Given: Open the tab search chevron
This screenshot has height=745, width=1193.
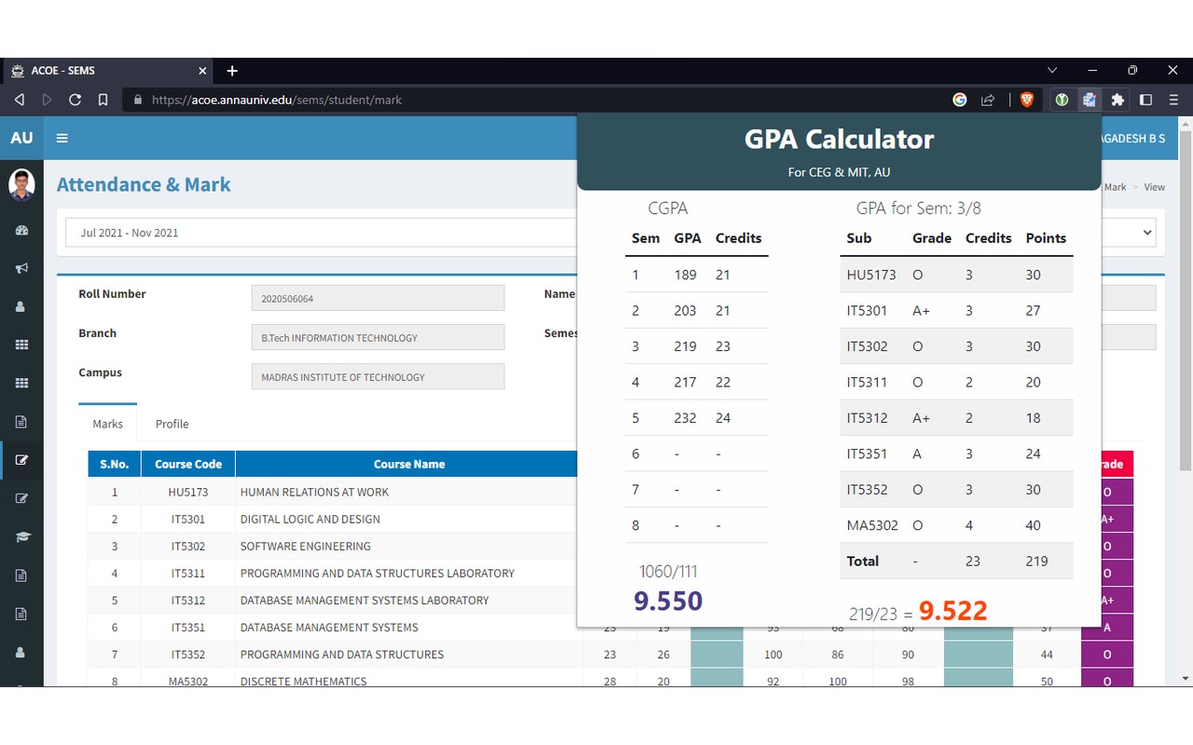Looking at the screenshot, I should click(x=1052, y=70).
